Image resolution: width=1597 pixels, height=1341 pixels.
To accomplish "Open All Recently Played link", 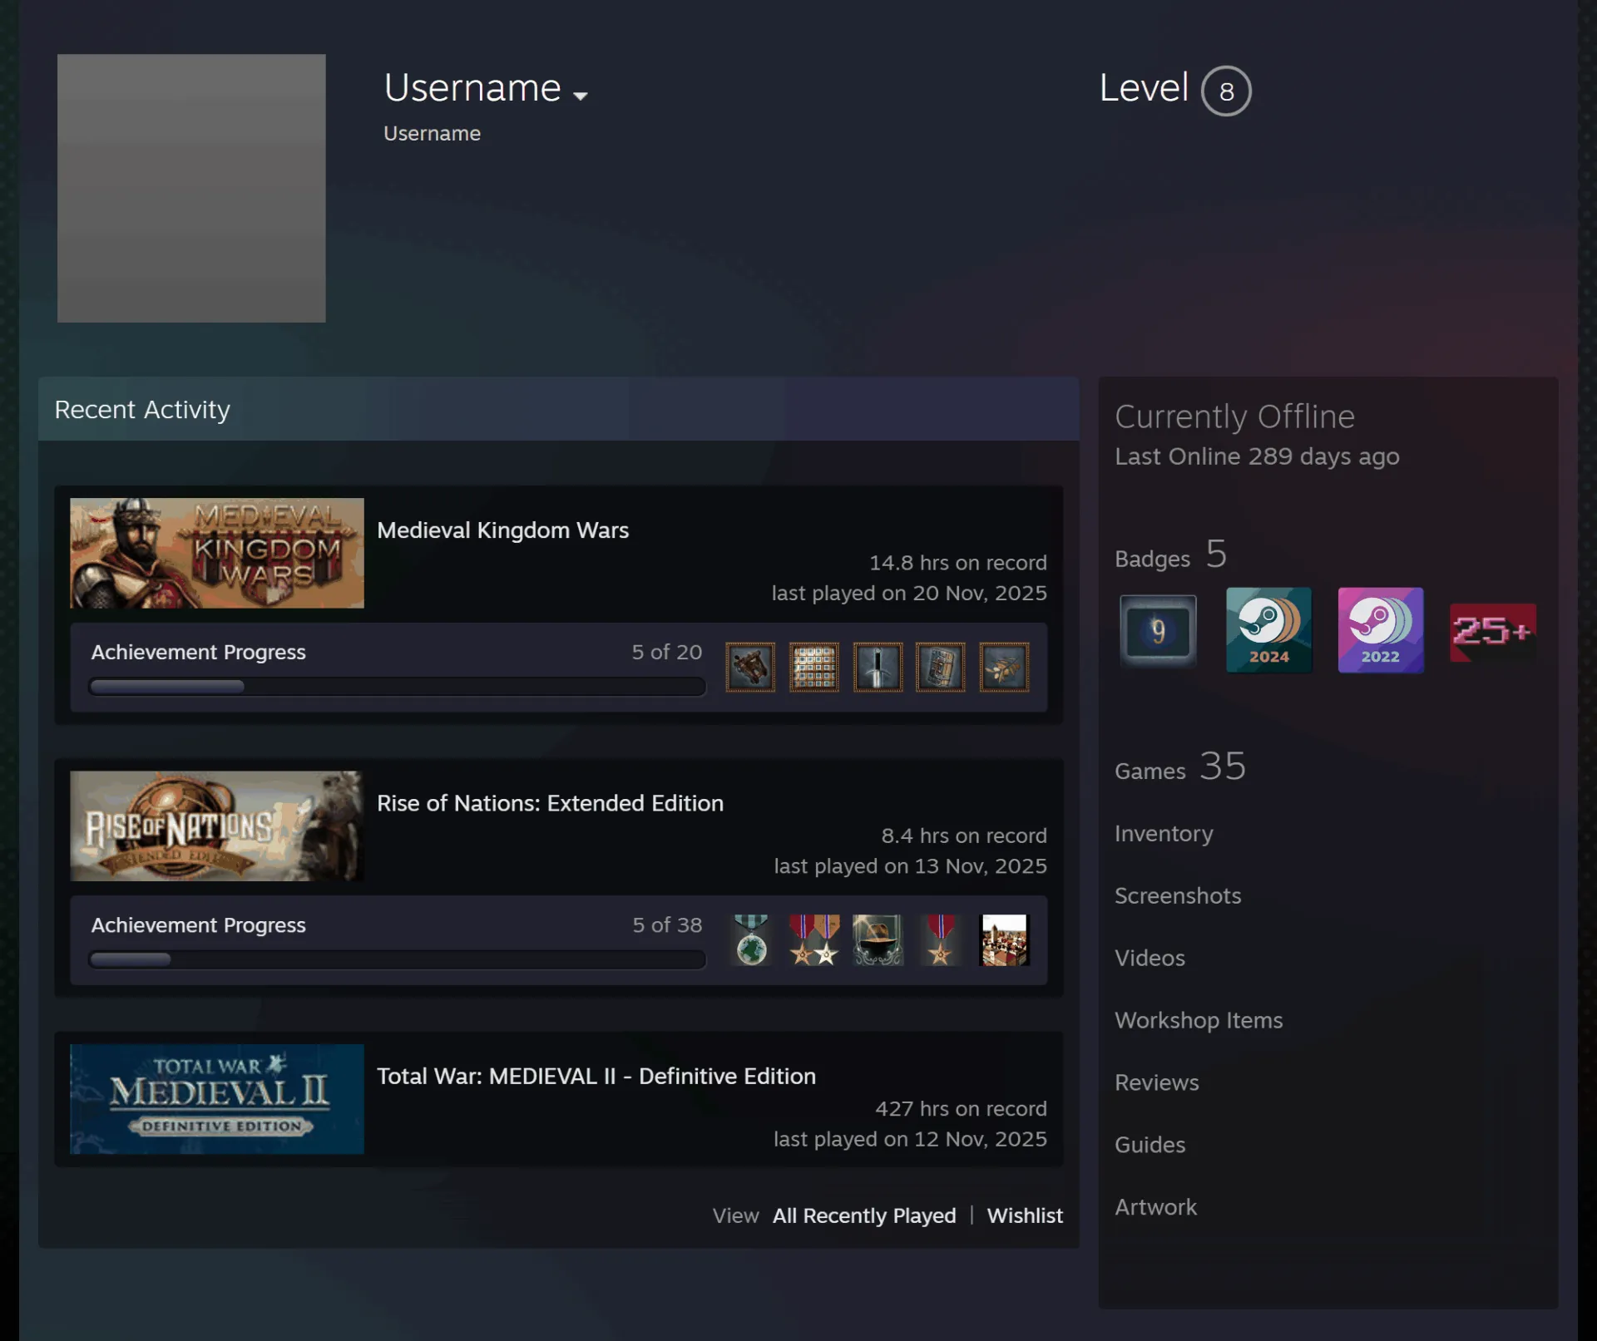I will [x=864, y=1215].
